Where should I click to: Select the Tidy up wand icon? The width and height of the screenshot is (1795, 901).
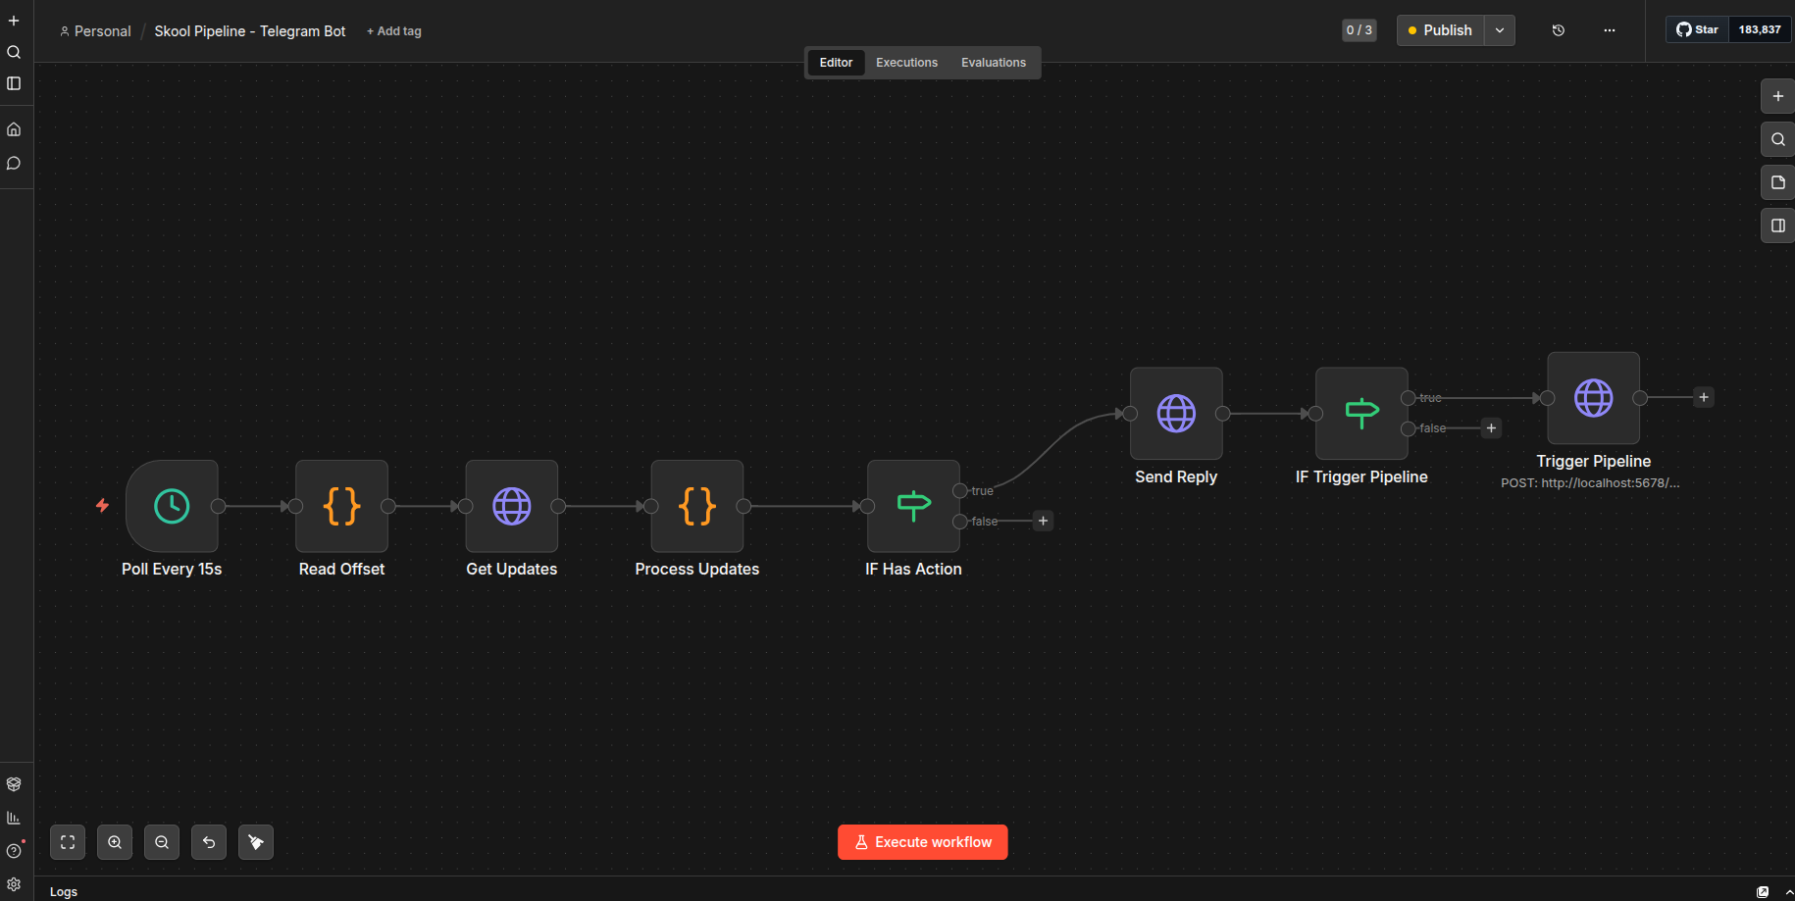click(x=256, y=841)
